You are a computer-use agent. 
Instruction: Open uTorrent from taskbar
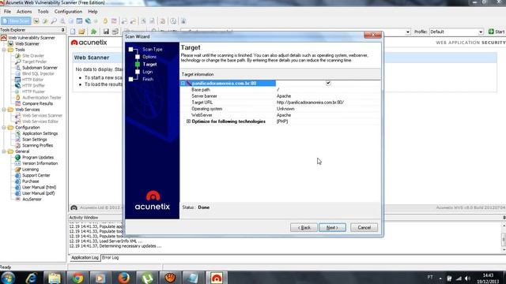[x=147, y=278]
